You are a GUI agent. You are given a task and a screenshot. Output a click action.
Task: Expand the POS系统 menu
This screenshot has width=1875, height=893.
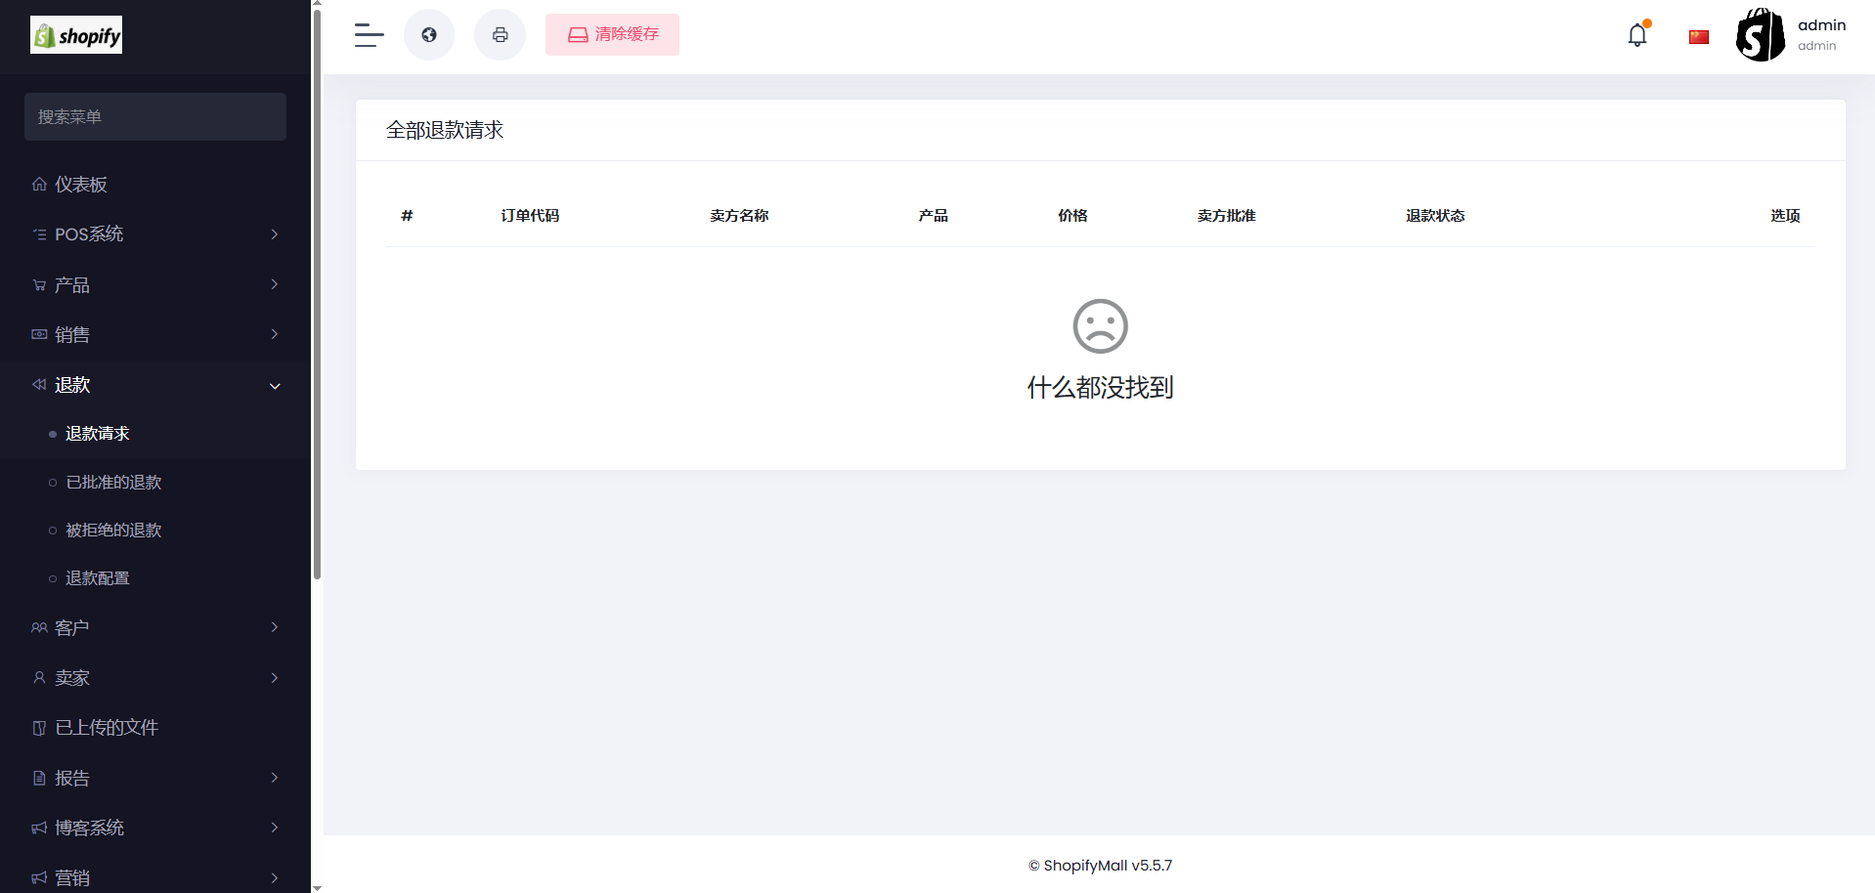(155, 234)
